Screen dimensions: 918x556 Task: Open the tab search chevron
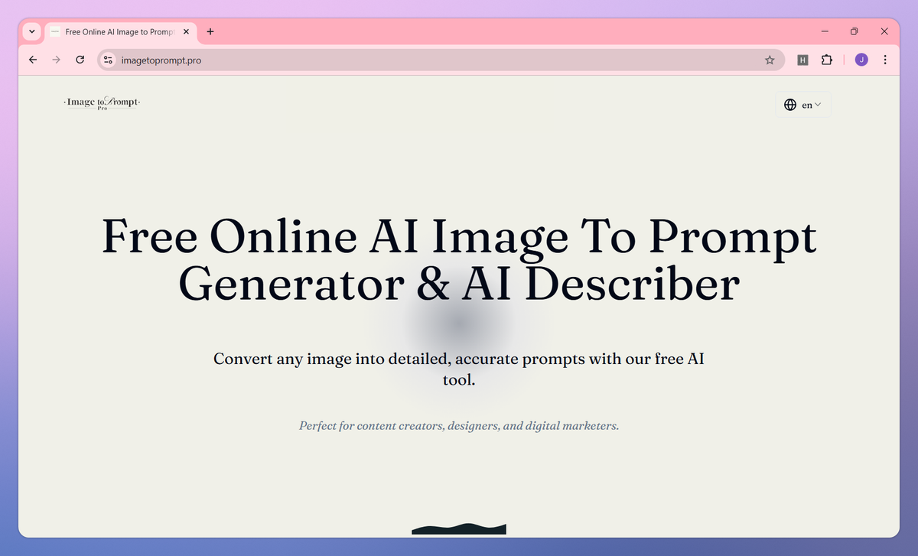pos(31,31)
